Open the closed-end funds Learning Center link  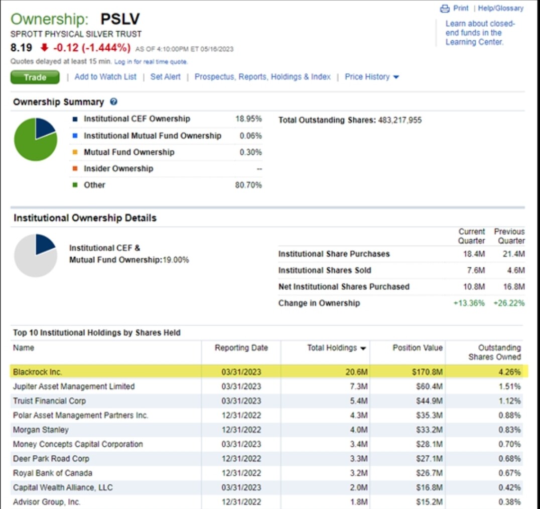coord(480,33)
